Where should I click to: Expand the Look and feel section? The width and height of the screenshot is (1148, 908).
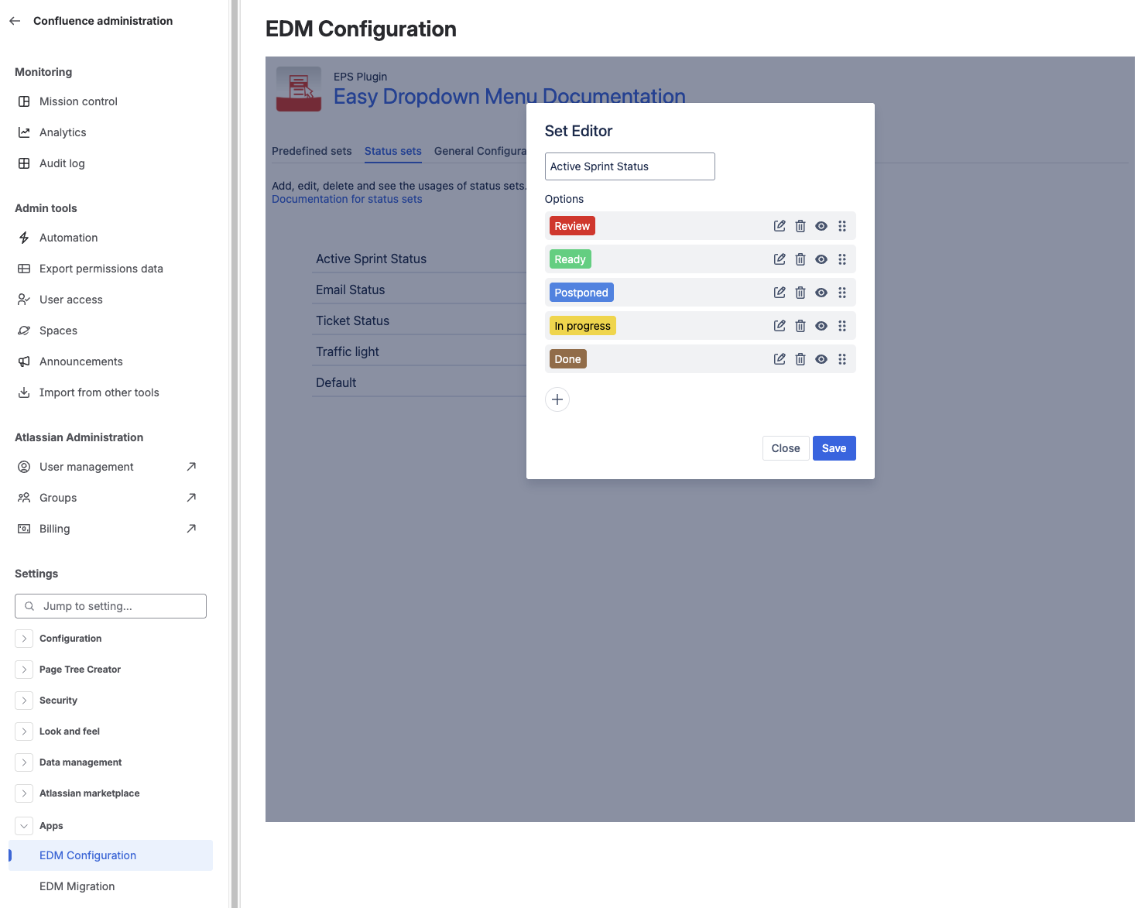(24, 732)
